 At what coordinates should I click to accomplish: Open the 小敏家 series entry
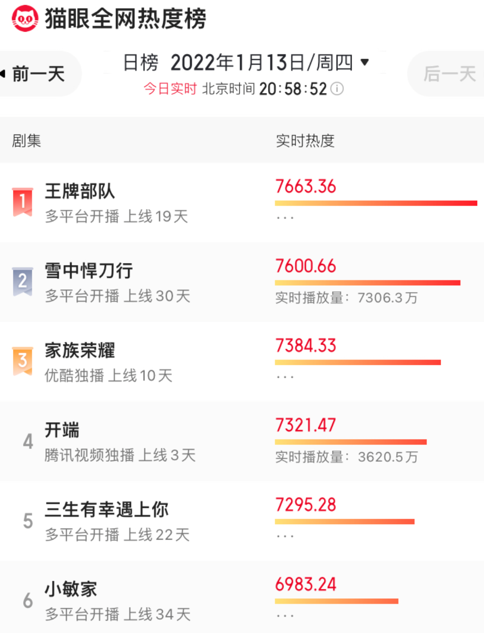coord(71,589)
